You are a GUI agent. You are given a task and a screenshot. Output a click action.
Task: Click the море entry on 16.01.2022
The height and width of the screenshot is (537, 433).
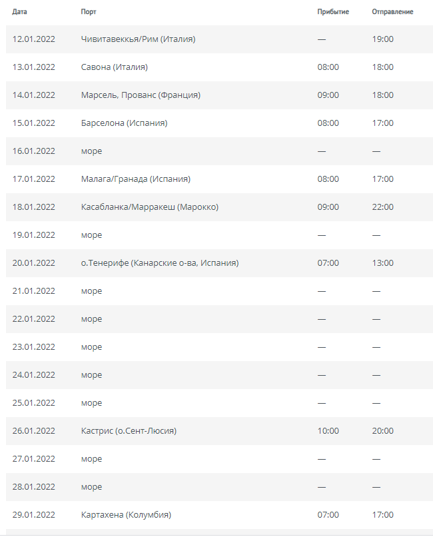click(x=91, y=151)
